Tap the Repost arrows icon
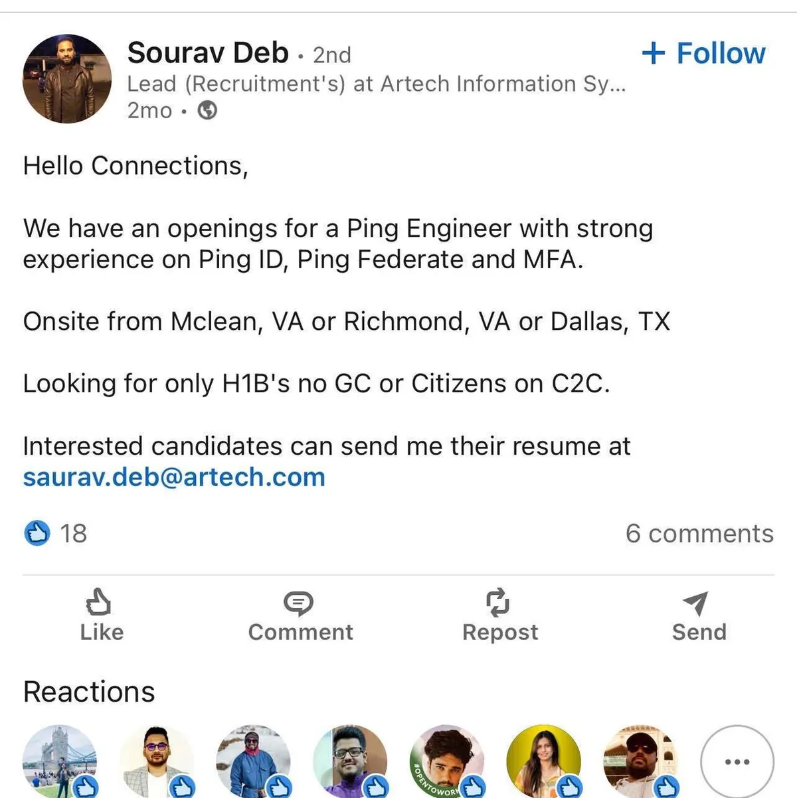The width and height of the screenshot is (797, 798). coord(498,602)
